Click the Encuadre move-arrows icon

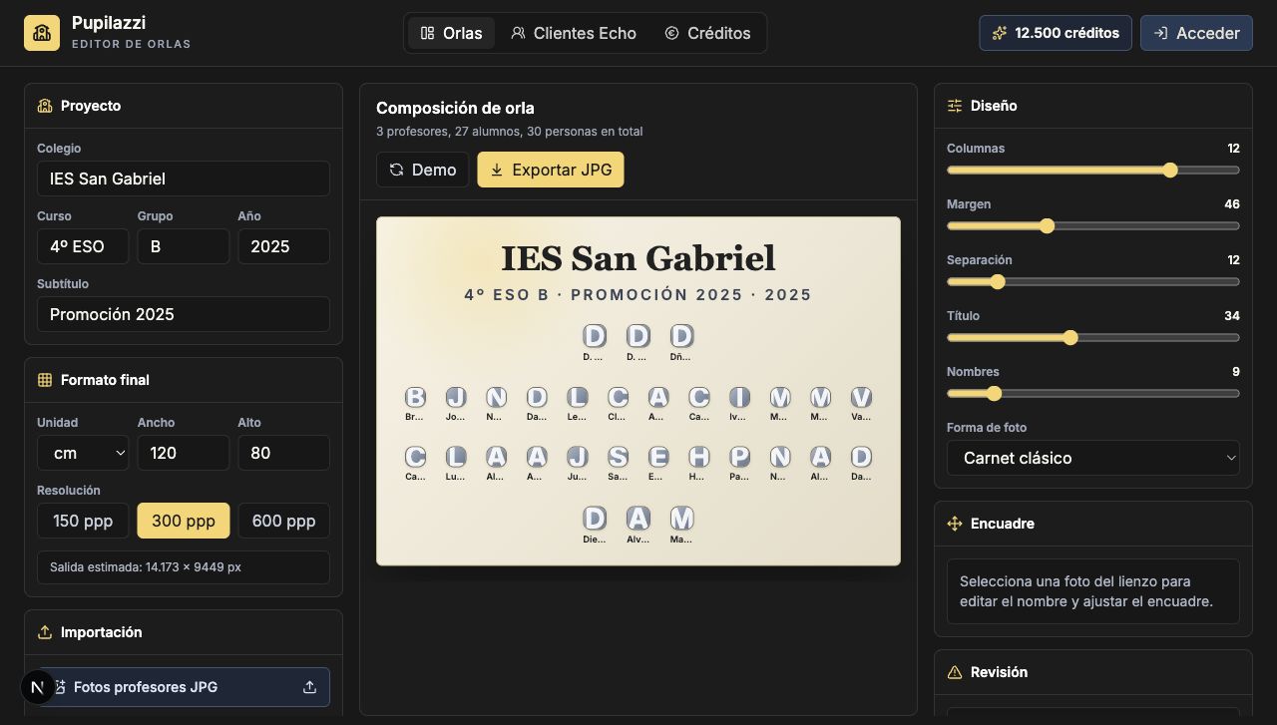click(955, 524)
